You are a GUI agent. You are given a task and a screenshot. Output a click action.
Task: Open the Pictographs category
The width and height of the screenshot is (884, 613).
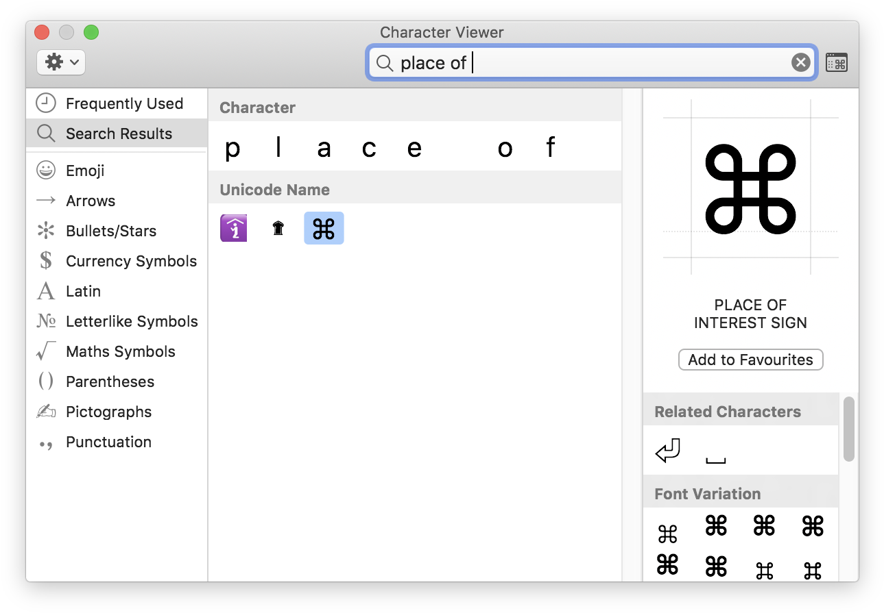click(x=108, y=411)
